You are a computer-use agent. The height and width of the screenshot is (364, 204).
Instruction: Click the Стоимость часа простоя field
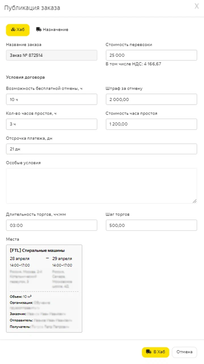pos(151,124)
